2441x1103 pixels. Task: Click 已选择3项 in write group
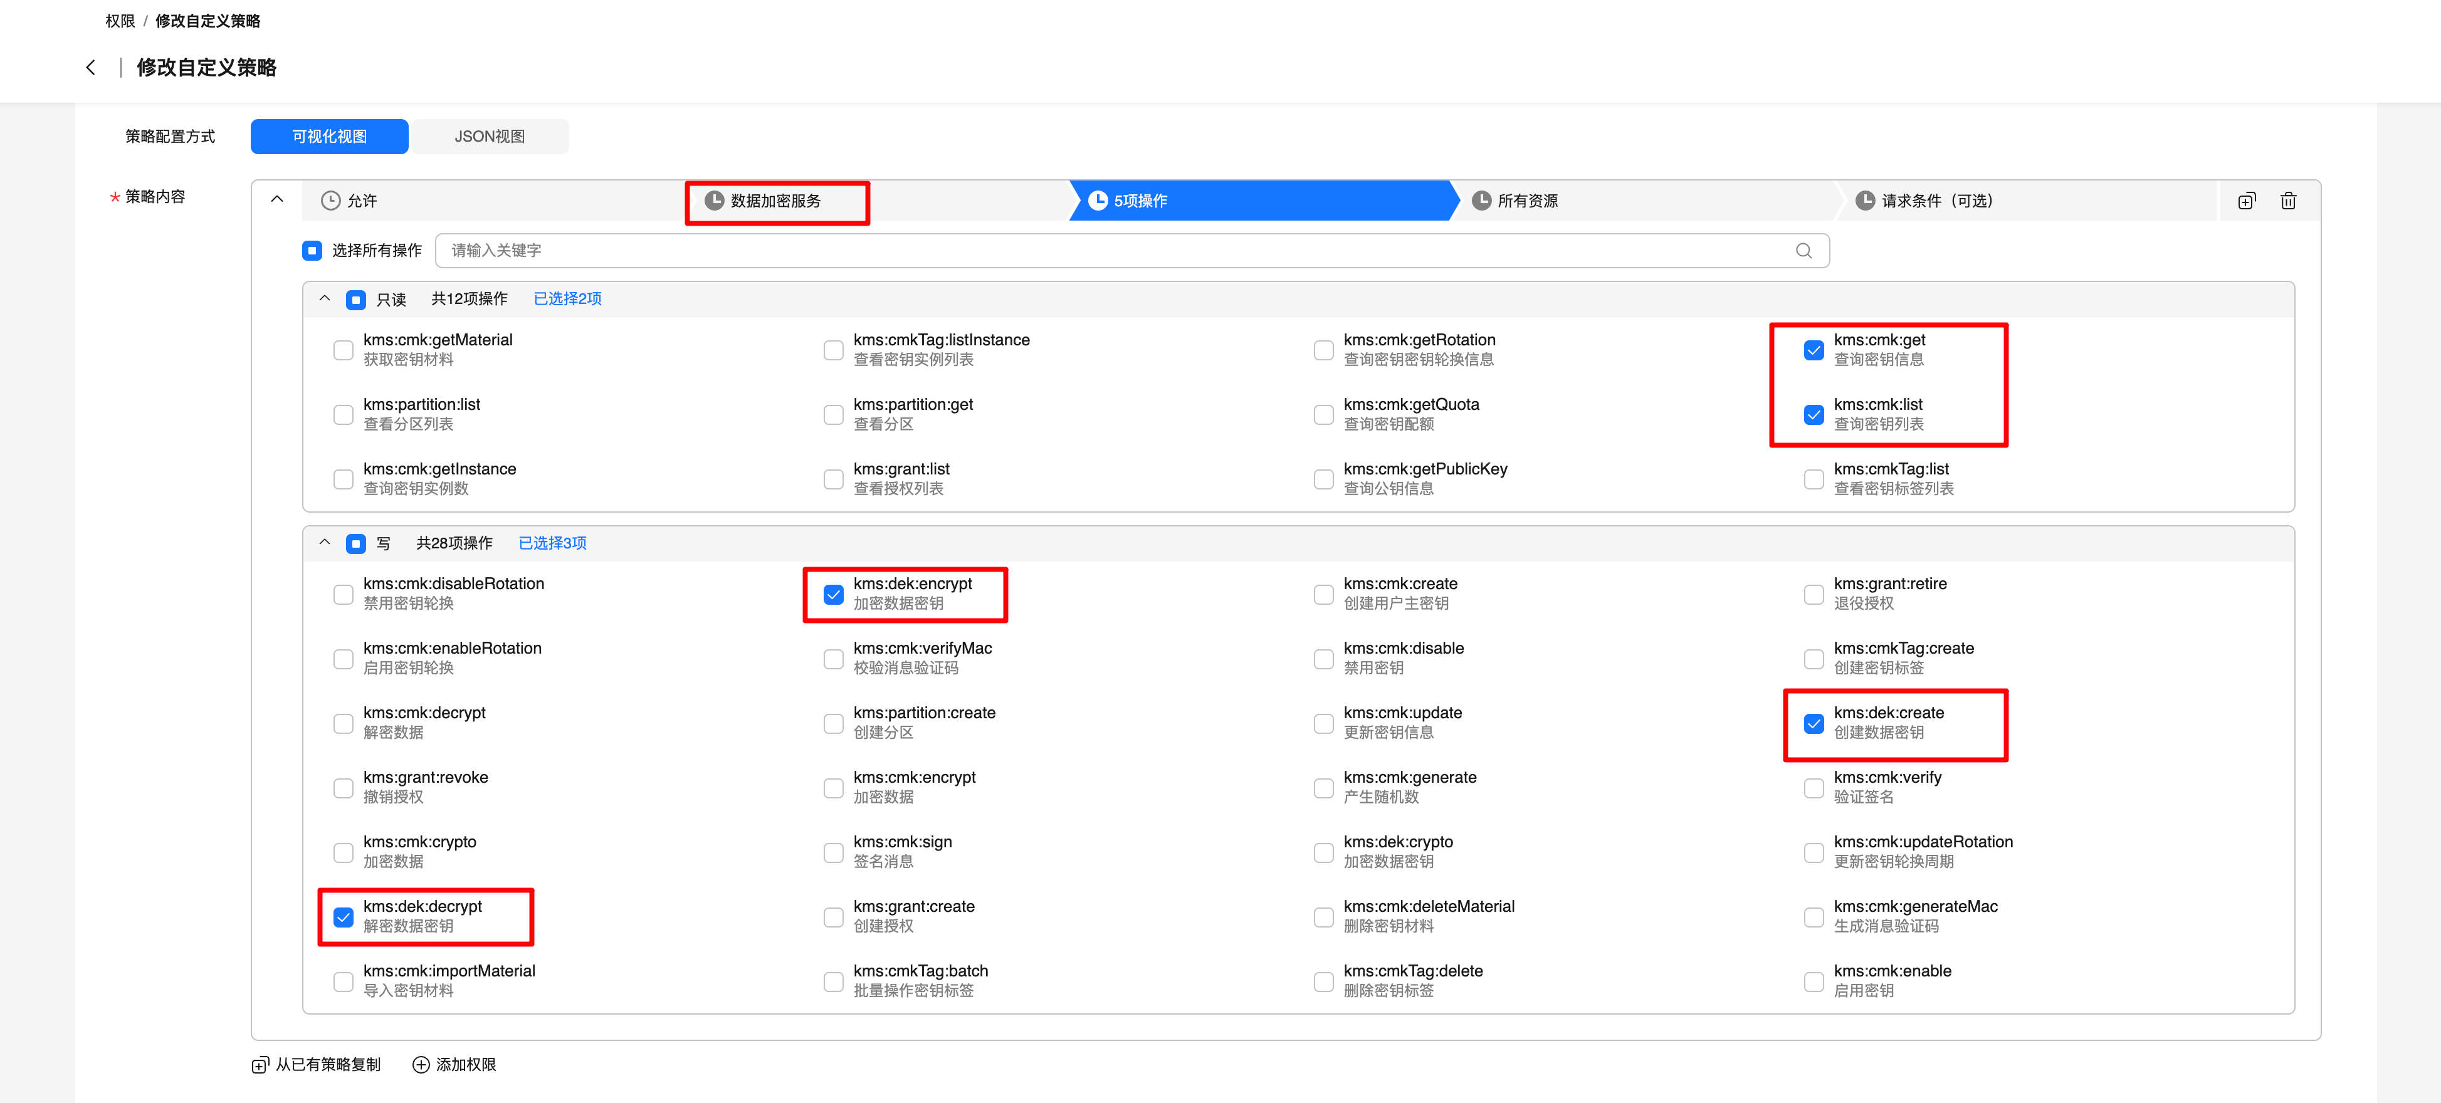click(x=552, y=543)
